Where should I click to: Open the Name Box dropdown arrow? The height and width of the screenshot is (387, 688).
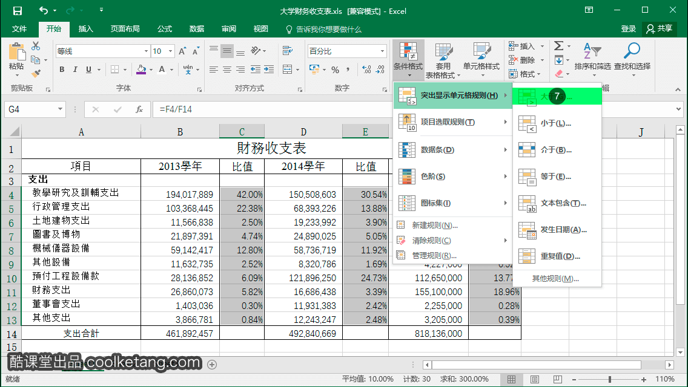click(60, 109)
